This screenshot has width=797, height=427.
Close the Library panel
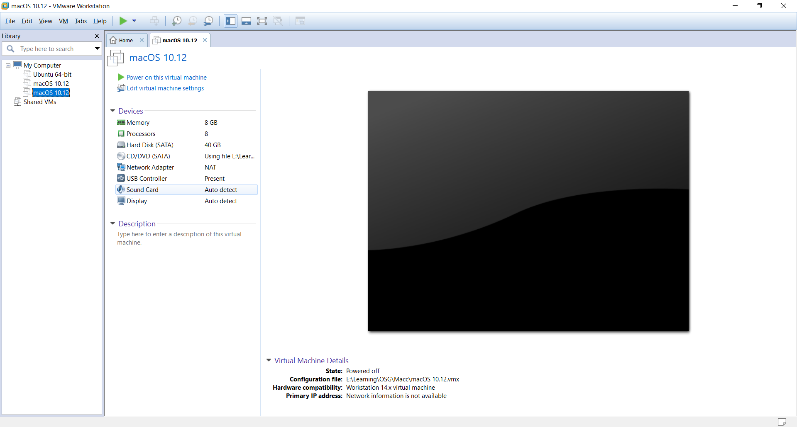point(97,36)
